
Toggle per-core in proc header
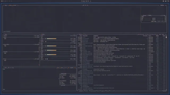point(145,34)
